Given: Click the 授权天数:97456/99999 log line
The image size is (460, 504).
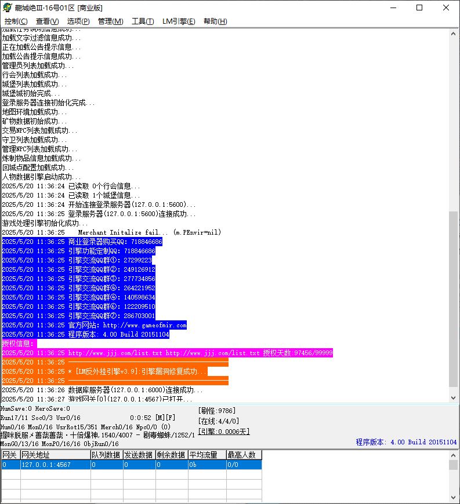Looking at the screenshot, I should click(x=168, y=353).
